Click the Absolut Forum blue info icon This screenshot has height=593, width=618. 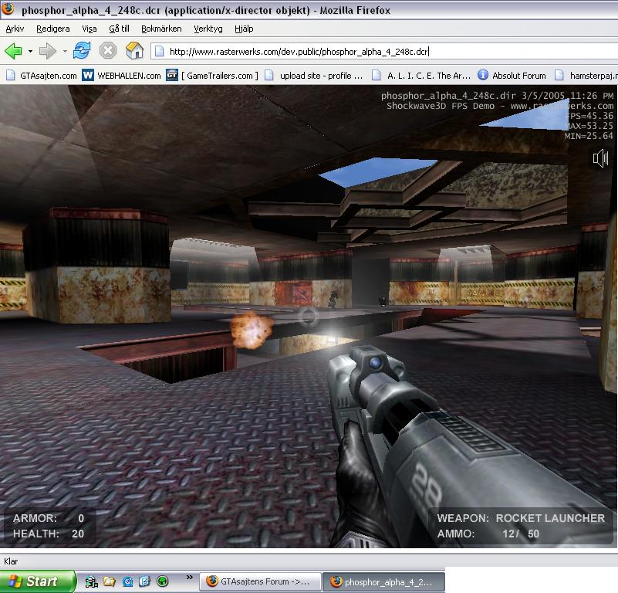[483, 75]
